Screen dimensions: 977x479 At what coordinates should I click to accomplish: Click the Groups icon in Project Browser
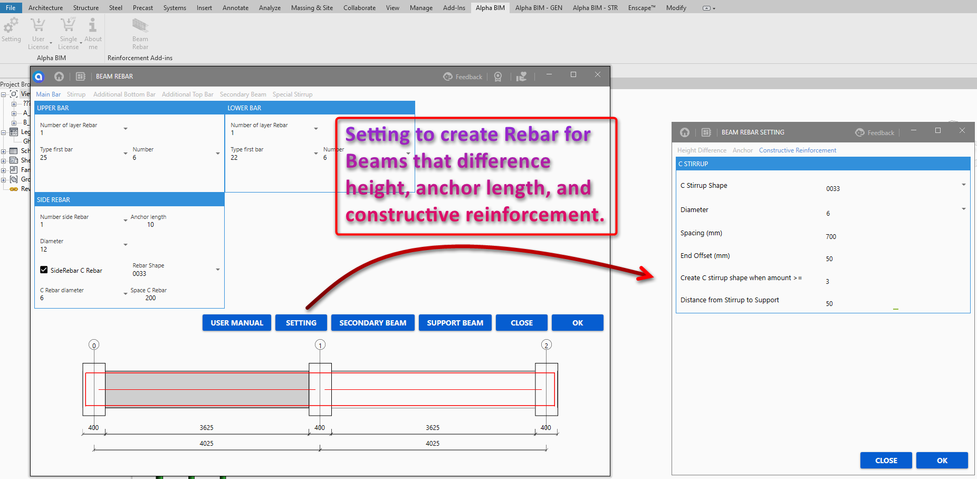[x=14, y=179]
